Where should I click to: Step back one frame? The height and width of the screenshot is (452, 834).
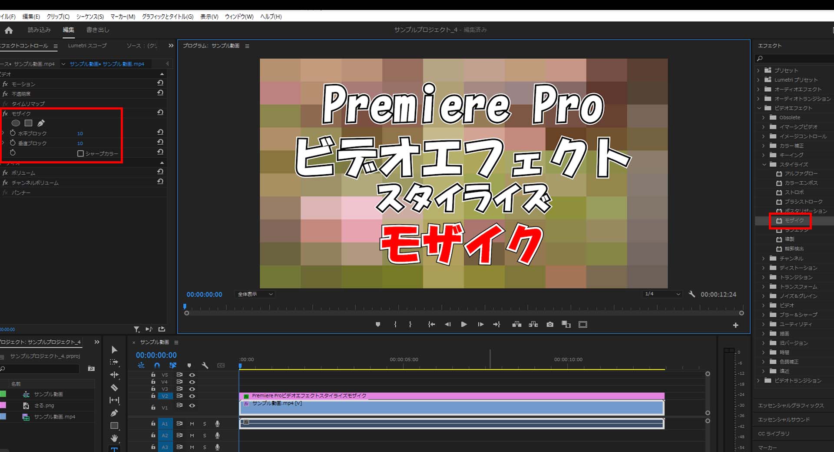pyautogui.click(x=447, y=324)
